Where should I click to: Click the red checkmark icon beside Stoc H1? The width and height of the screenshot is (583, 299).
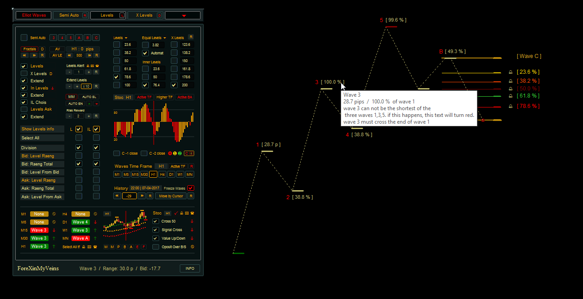click(x=176, y=213)
